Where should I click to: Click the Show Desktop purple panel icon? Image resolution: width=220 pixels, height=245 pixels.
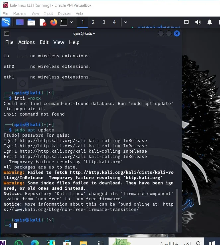[x=20, y=22]
